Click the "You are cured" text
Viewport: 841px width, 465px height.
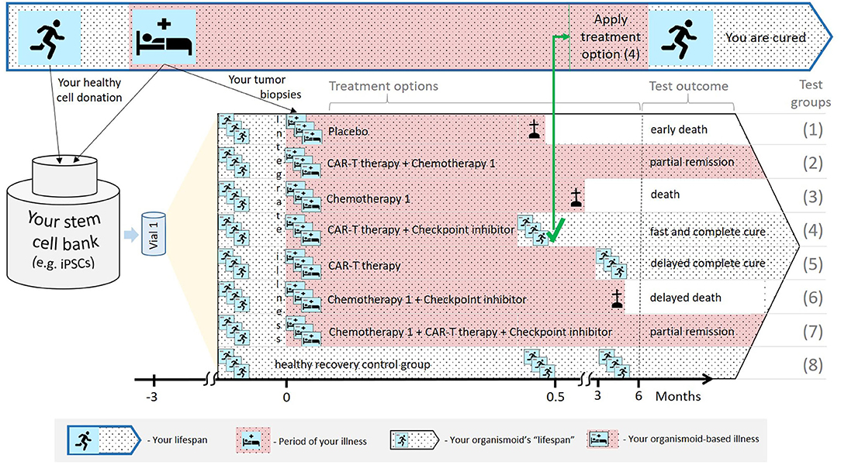coord(766,37)
